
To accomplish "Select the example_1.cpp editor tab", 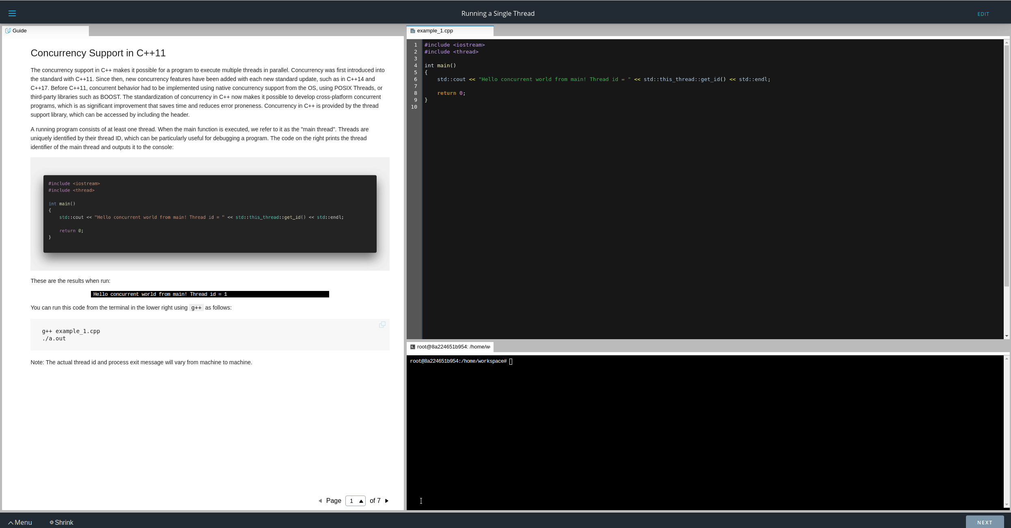I will (435, 31).
